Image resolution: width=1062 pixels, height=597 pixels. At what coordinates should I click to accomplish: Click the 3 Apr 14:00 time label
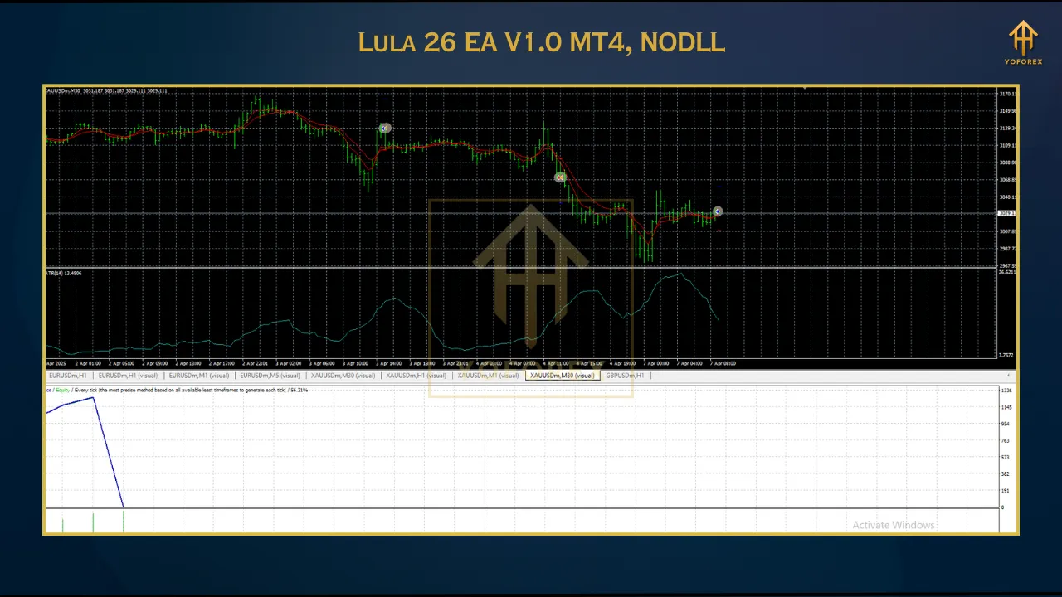coord(388,363)
